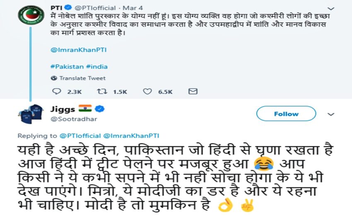Expand the chevron menu beside Follow button
The width and height of the screenshot is (352, 220).
pyautogui.click(x=331, y=114)
